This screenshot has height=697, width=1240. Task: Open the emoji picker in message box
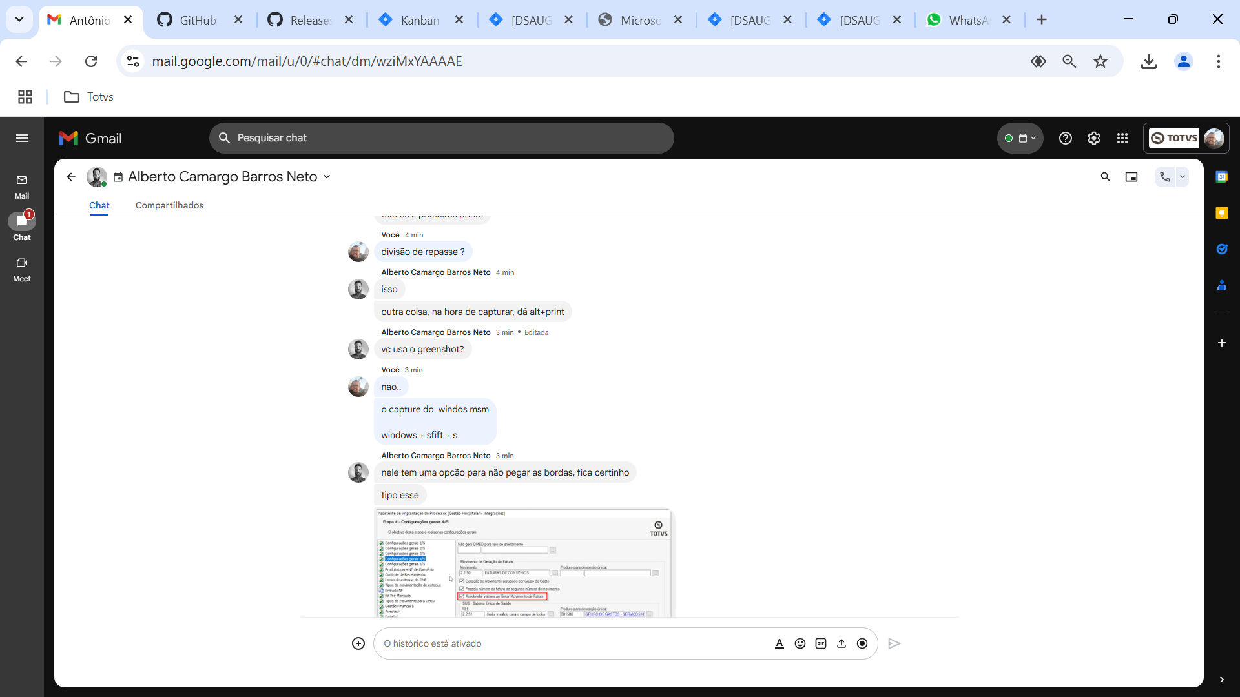click(800, 643)
